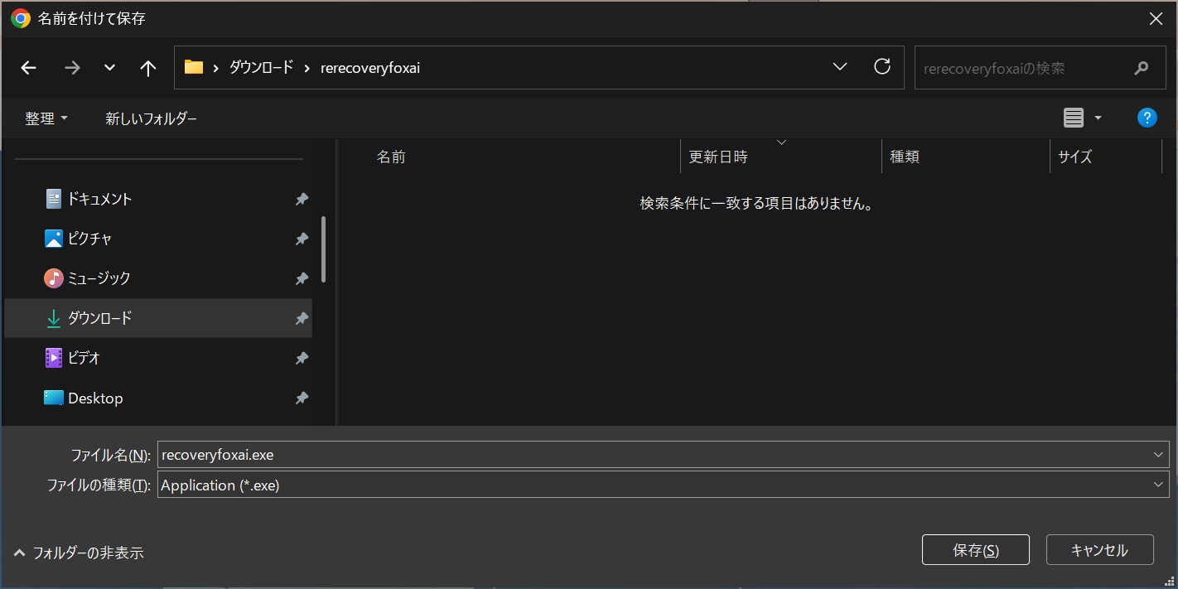1178x589 pixels.
Task: Open Desktop in the sidebar
Action: [x=95, y=398]
